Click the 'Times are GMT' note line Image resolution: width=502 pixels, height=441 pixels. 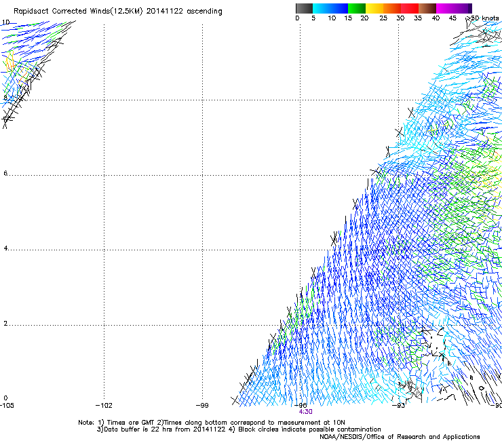[x=212, y=423]
